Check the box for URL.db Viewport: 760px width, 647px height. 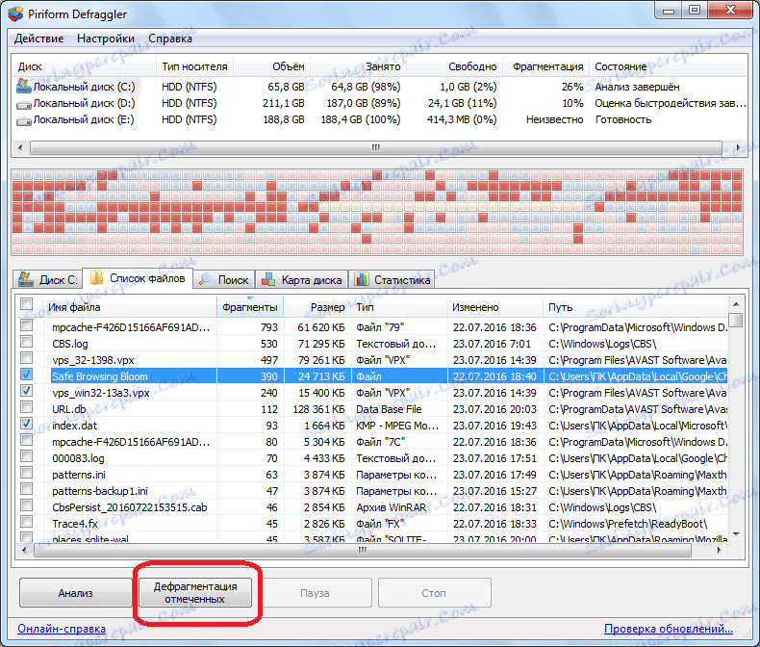(x=27, y=407)
